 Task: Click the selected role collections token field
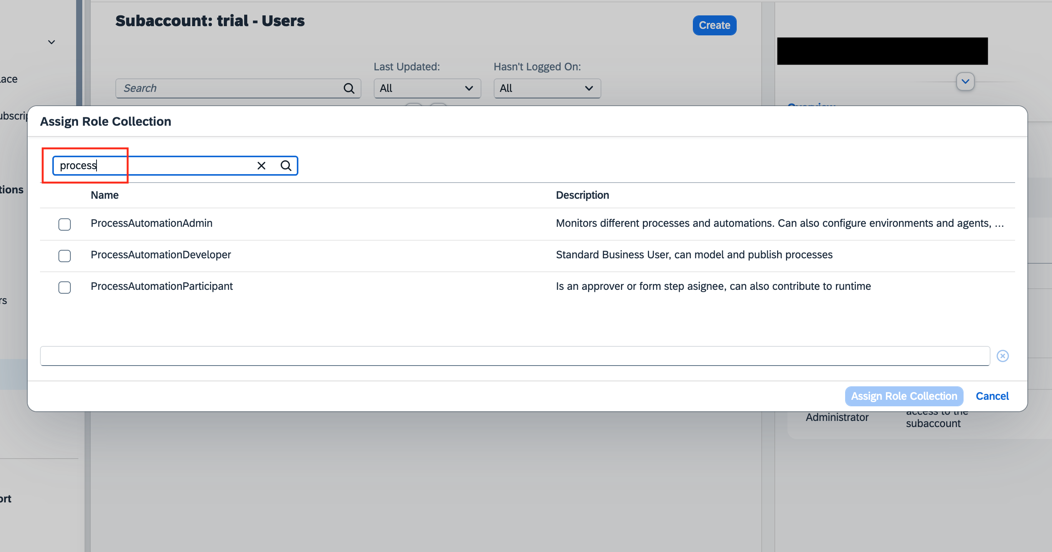point(514,356)
